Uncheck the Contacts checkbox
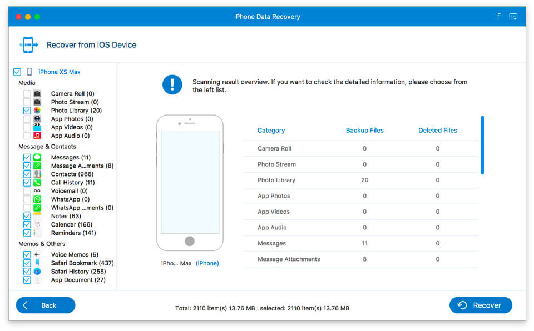534x331 pixels. 27,174
